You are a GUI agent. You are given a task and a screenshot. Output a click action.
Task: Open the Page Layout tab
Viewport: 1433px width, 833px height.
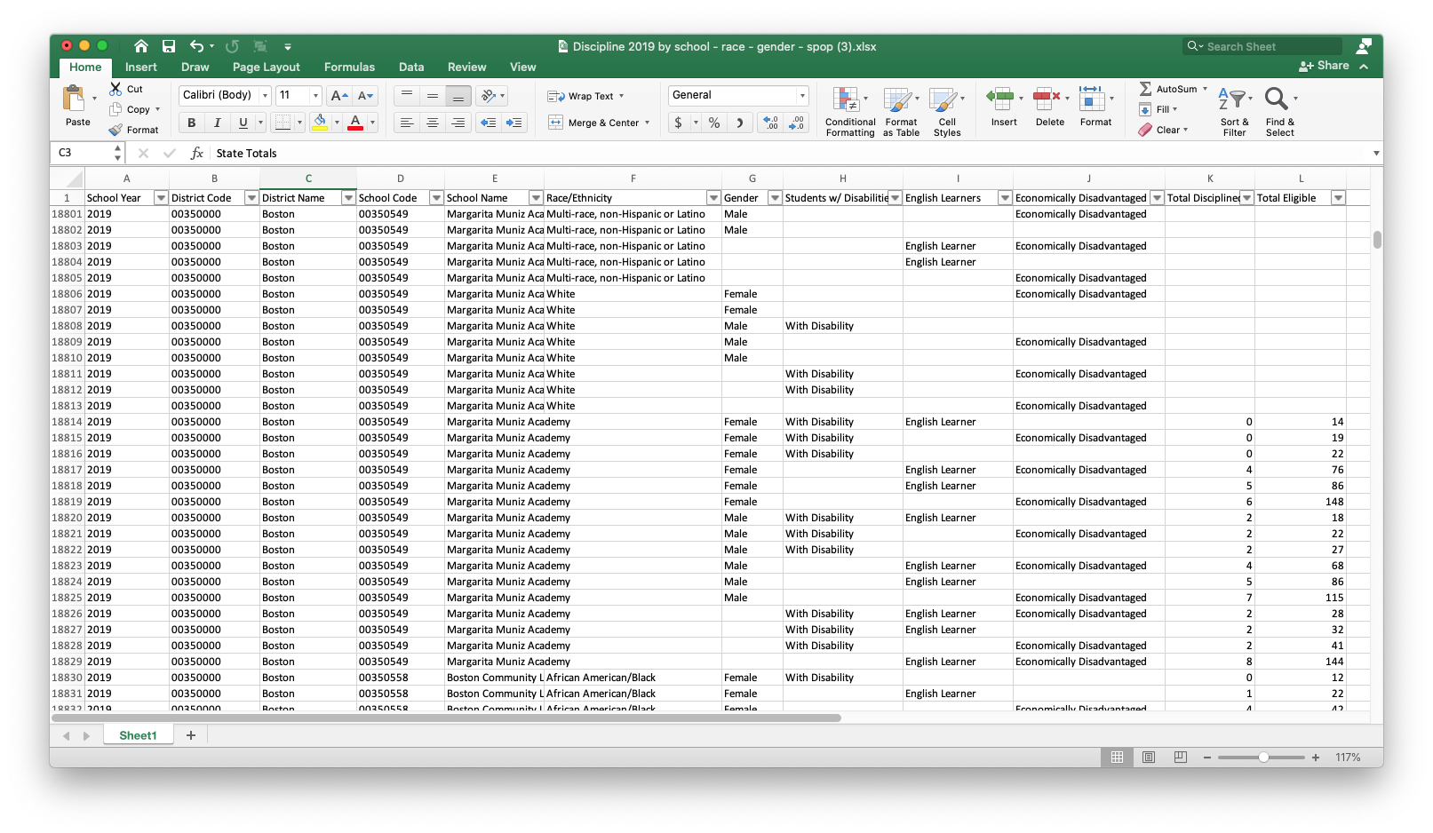[x=267, y=67]
